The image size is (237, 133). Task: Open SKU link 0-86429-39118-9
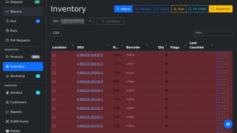point(90,82)
